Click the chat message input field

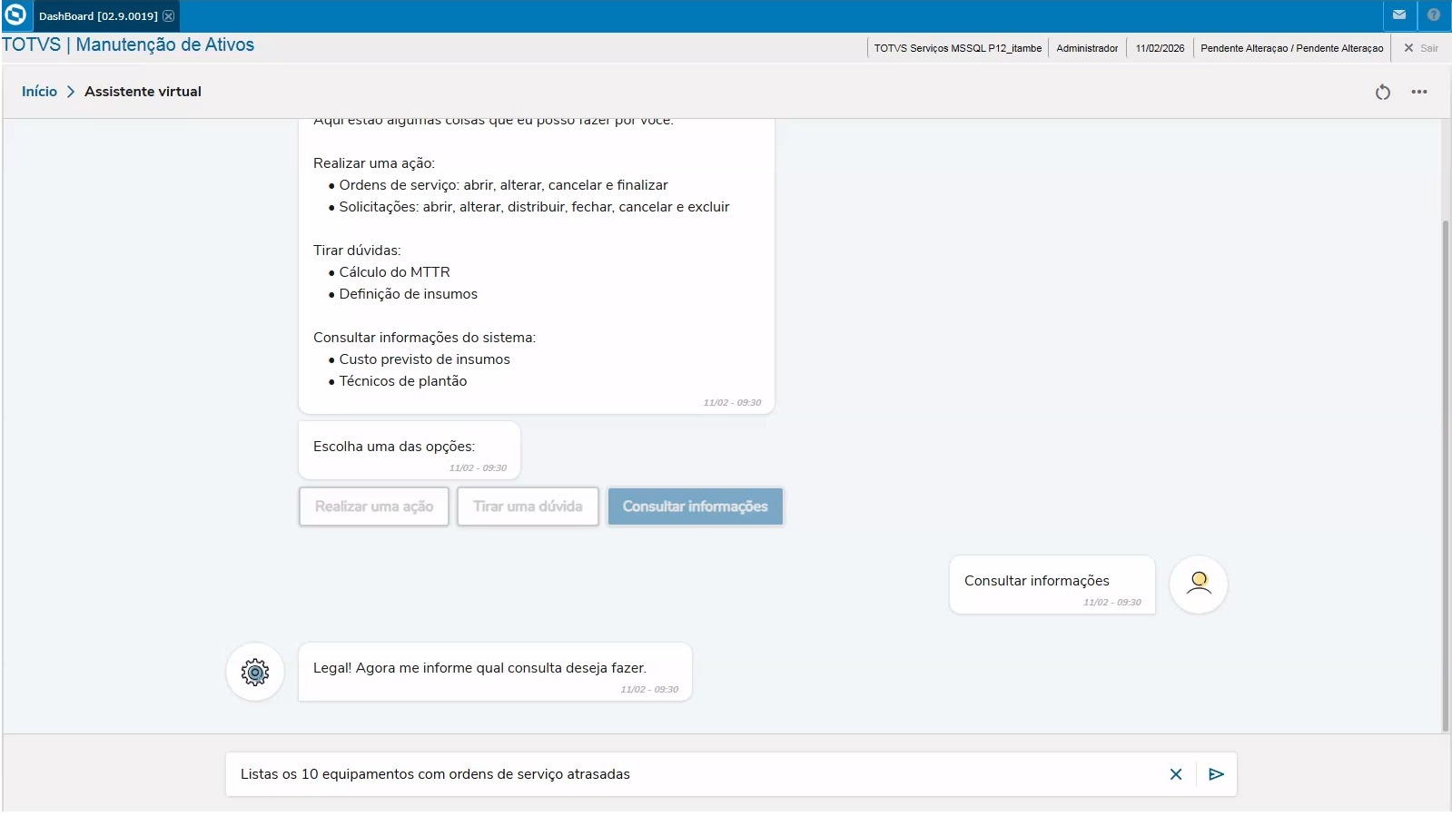pos(690,774)
